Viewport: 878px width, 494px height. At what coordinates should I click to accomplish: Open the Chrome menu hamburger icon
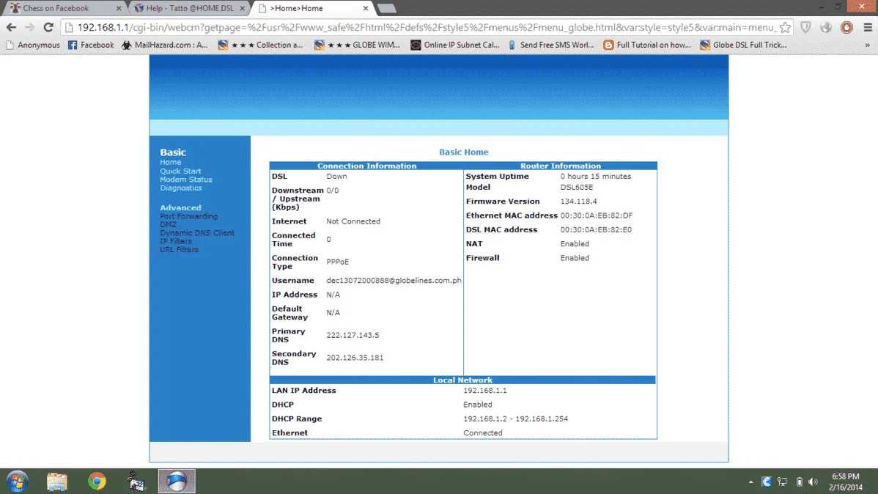(x=867, y=27)
